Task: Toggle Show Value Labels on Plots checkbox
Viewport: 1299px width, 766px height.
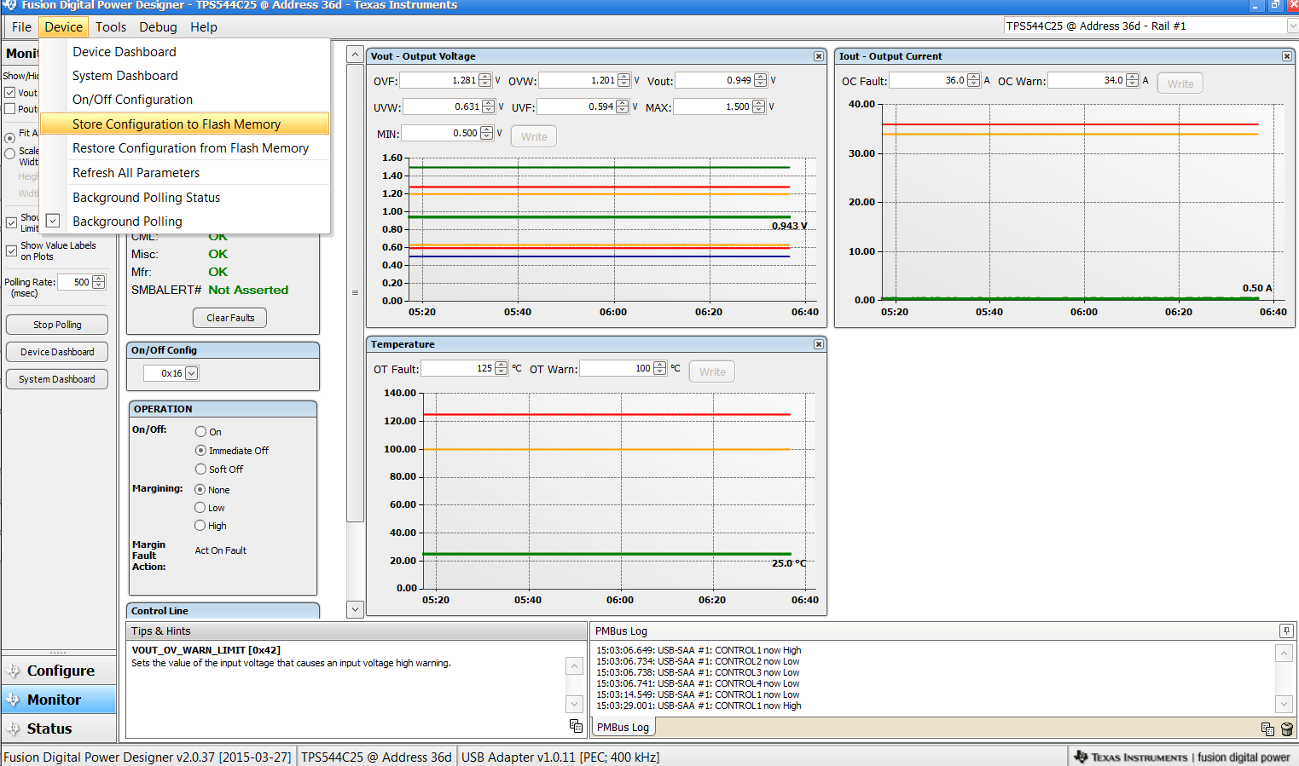Action: [x=11, y=251]
